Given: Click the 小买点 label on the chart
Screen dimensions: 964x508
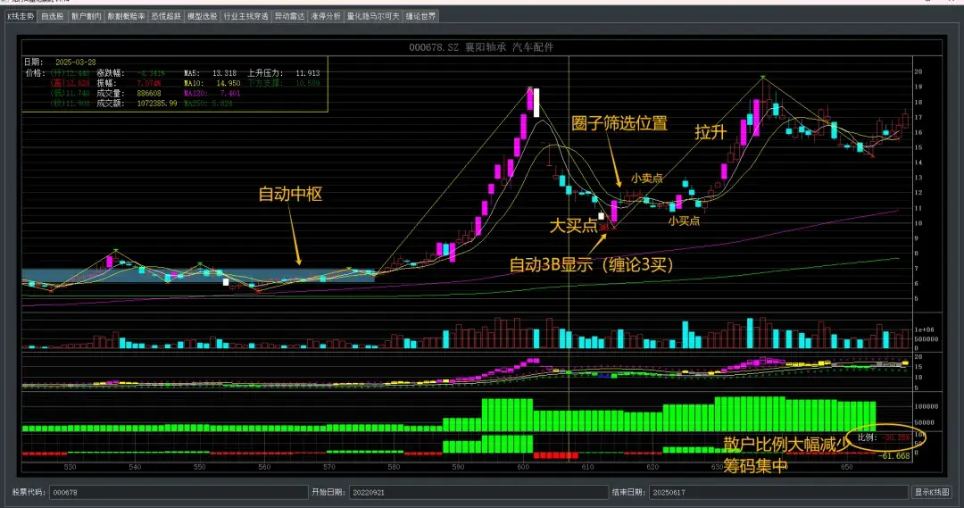Looking at the screenshot, I should click(684, 220).
